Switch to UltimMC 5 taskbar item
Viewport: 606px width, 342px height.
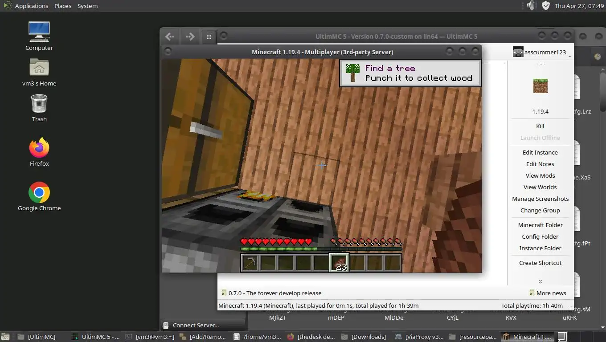(x=96, y=337)
